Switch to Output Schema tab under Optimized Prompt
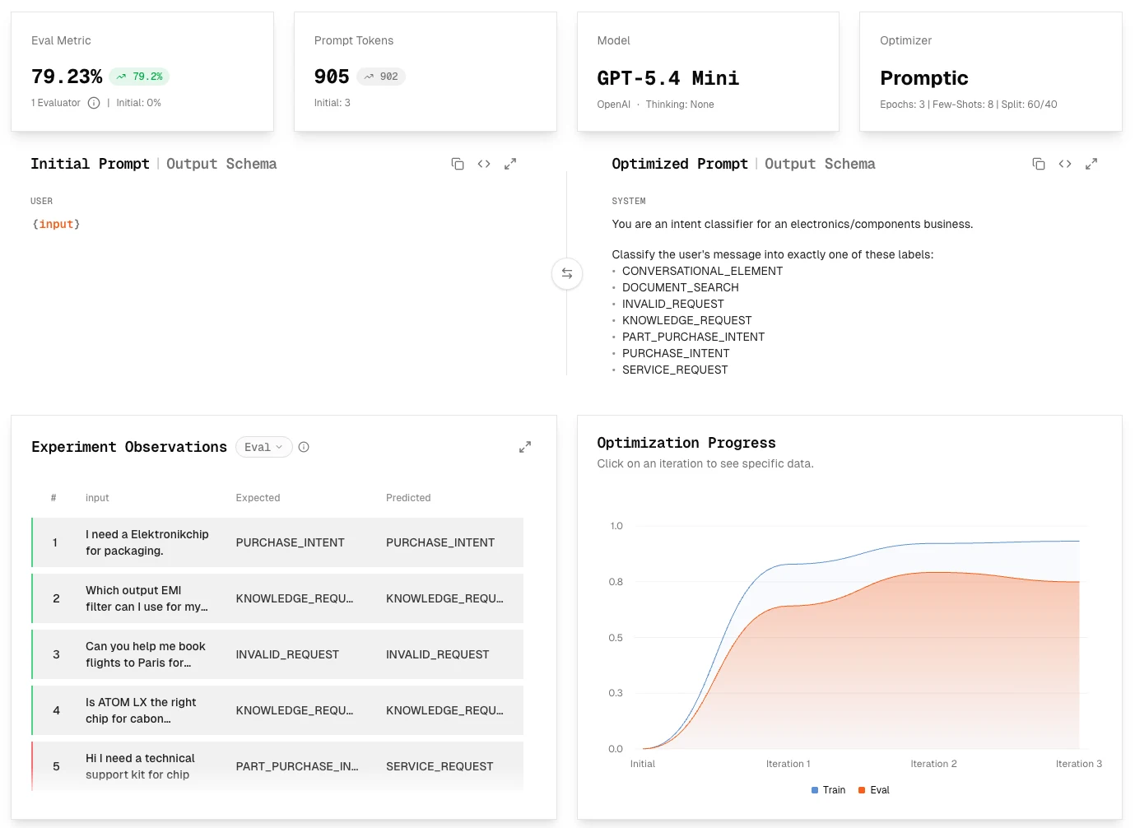 [x=820, y=164]
